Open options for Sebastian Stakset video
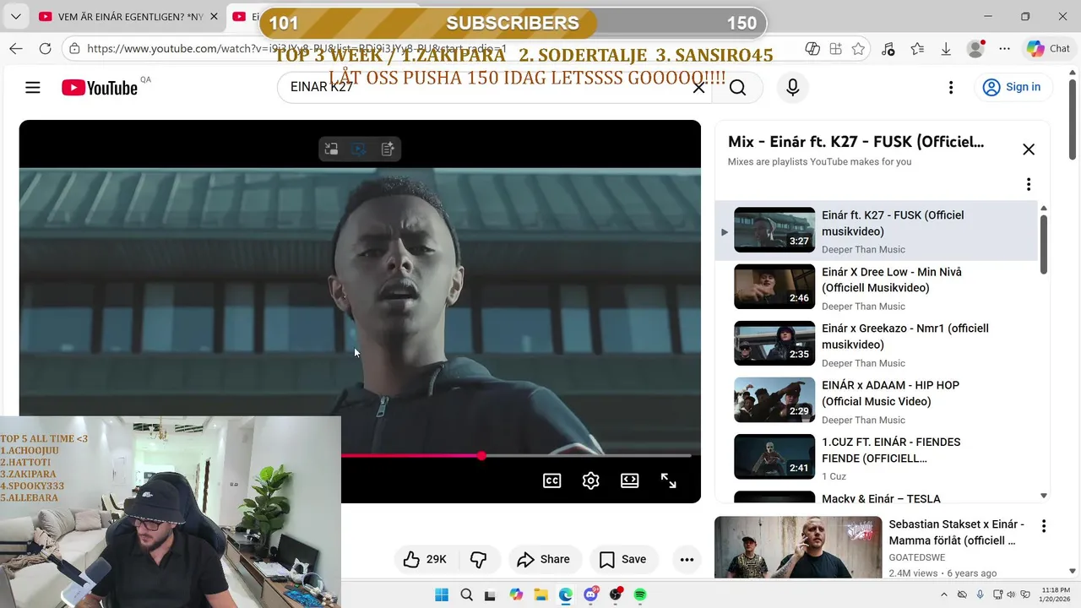 coord(1044,526)
